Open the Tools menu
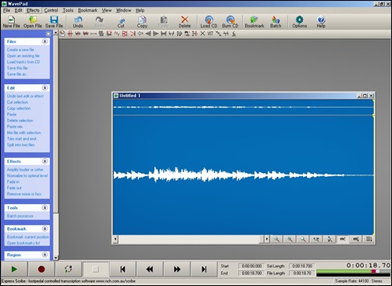This screenshot has width=392, height=286. tap(68, 10)
